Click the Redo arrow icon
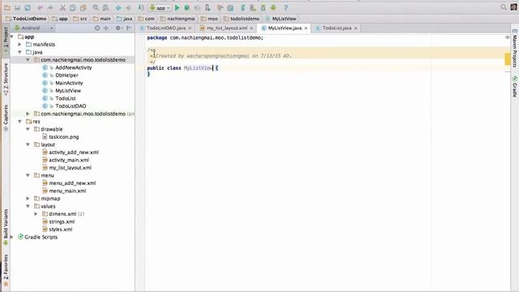Screen dimensions: 519x292 pyautogui.click(x=50, y=7)
